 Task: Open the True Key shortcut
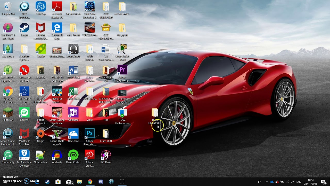pos(40,9)
